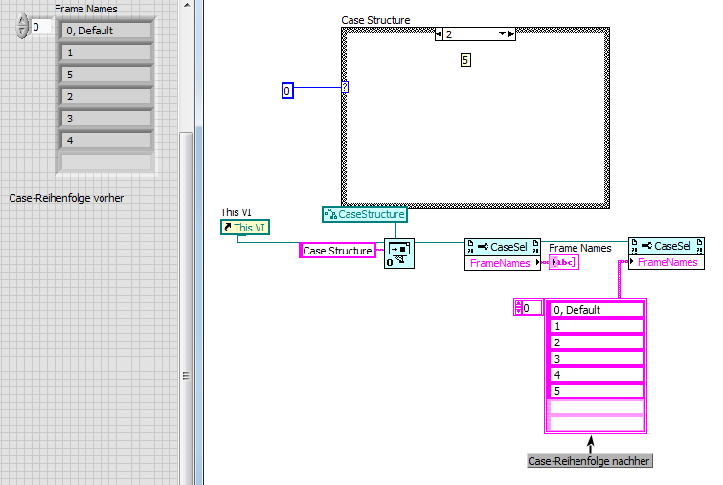
Task: Select front panel array element '5'
Action: point(106,75)
